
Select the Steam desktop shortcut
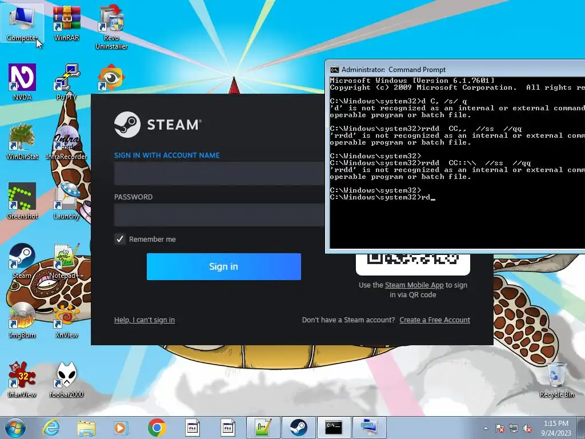tap(22, 261)
